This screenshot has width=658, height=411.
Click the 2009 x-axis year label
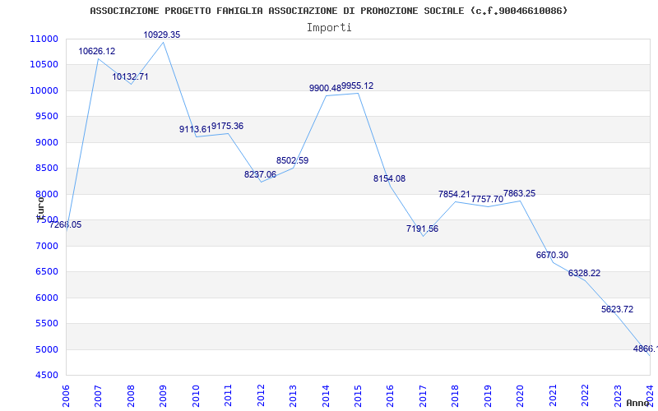click(x=163, y=395)
